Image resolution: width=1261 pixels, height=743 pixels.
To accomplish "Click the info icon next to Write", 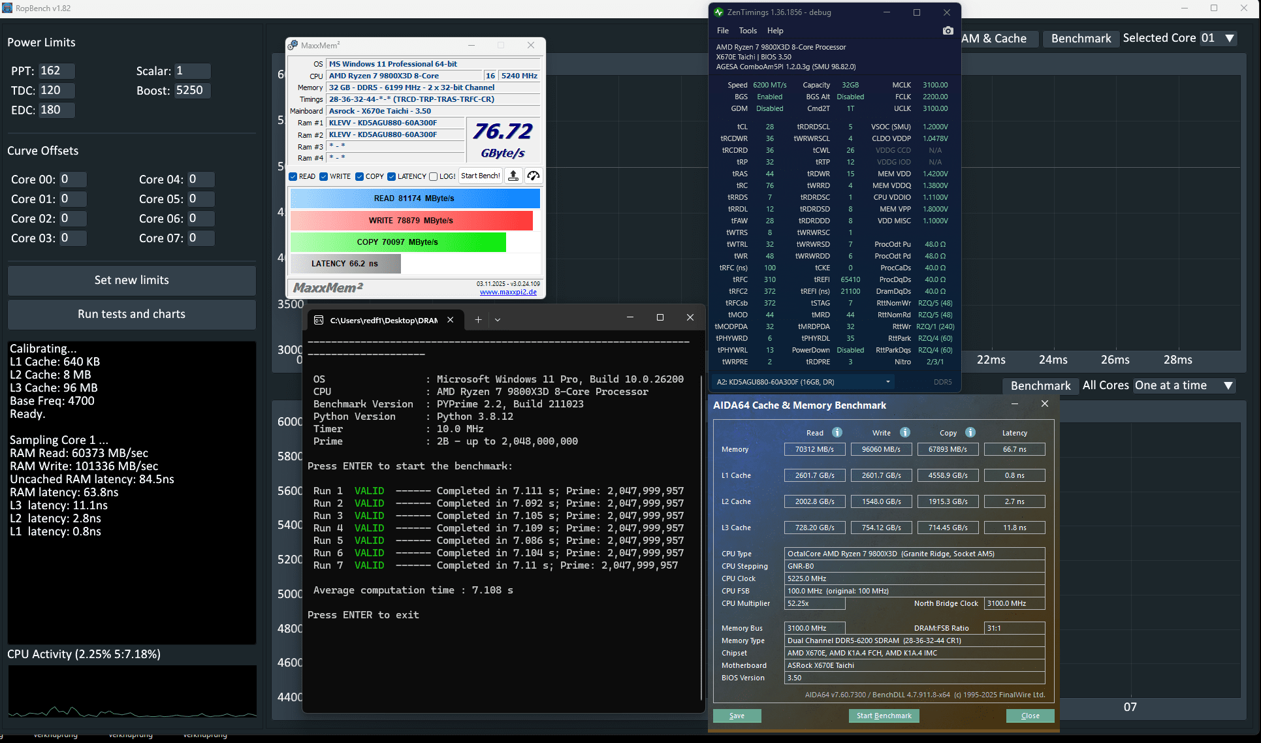I will (905, 432).
